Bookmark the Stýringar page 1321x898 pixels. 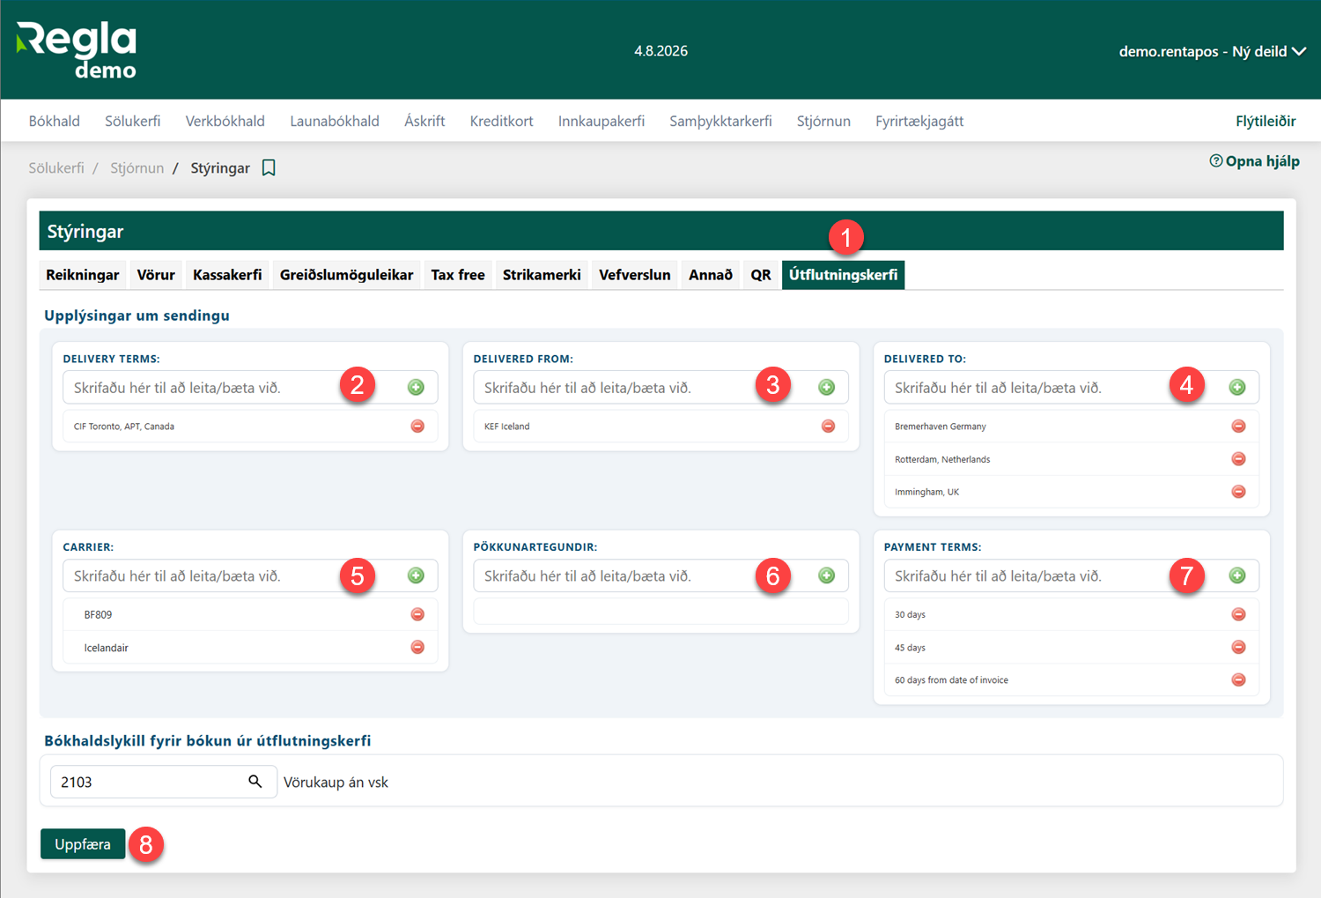click(269, 168)
